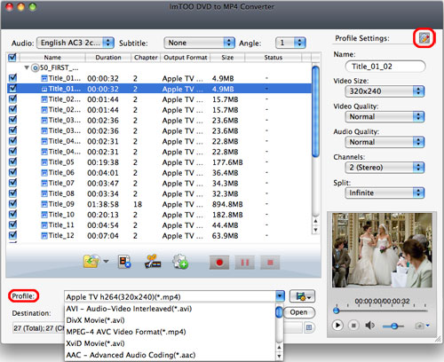Click file list scroll down arrow
444x362 pixels.
pos(315,230)
